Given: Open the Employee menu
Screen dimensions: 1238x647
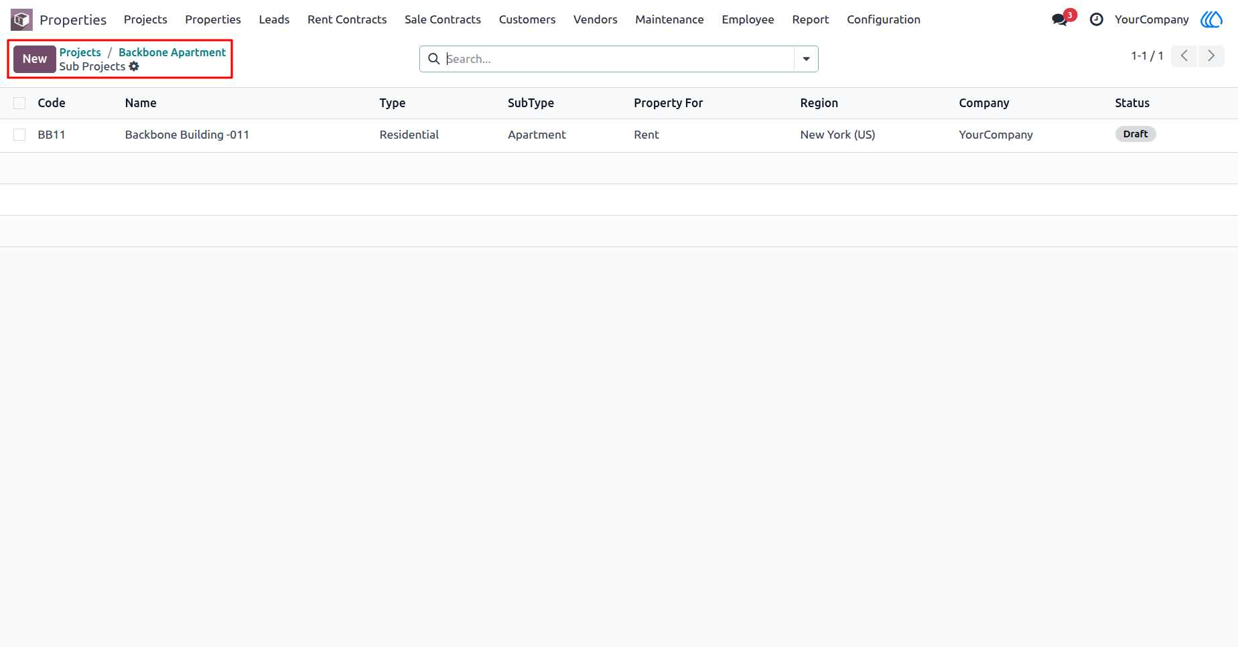Looking at the screenshot, I should 748,19.
